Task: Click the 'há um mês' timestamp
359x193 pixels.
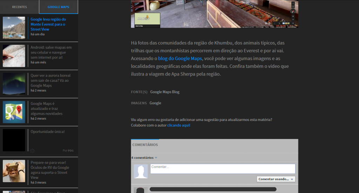Action: pos(38,62)
